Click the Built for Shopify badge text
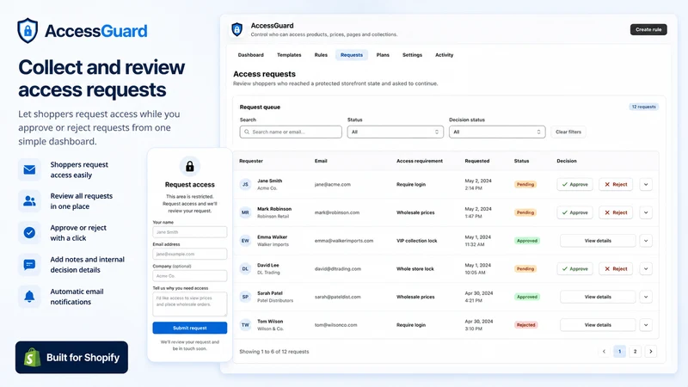 (83, 358)
